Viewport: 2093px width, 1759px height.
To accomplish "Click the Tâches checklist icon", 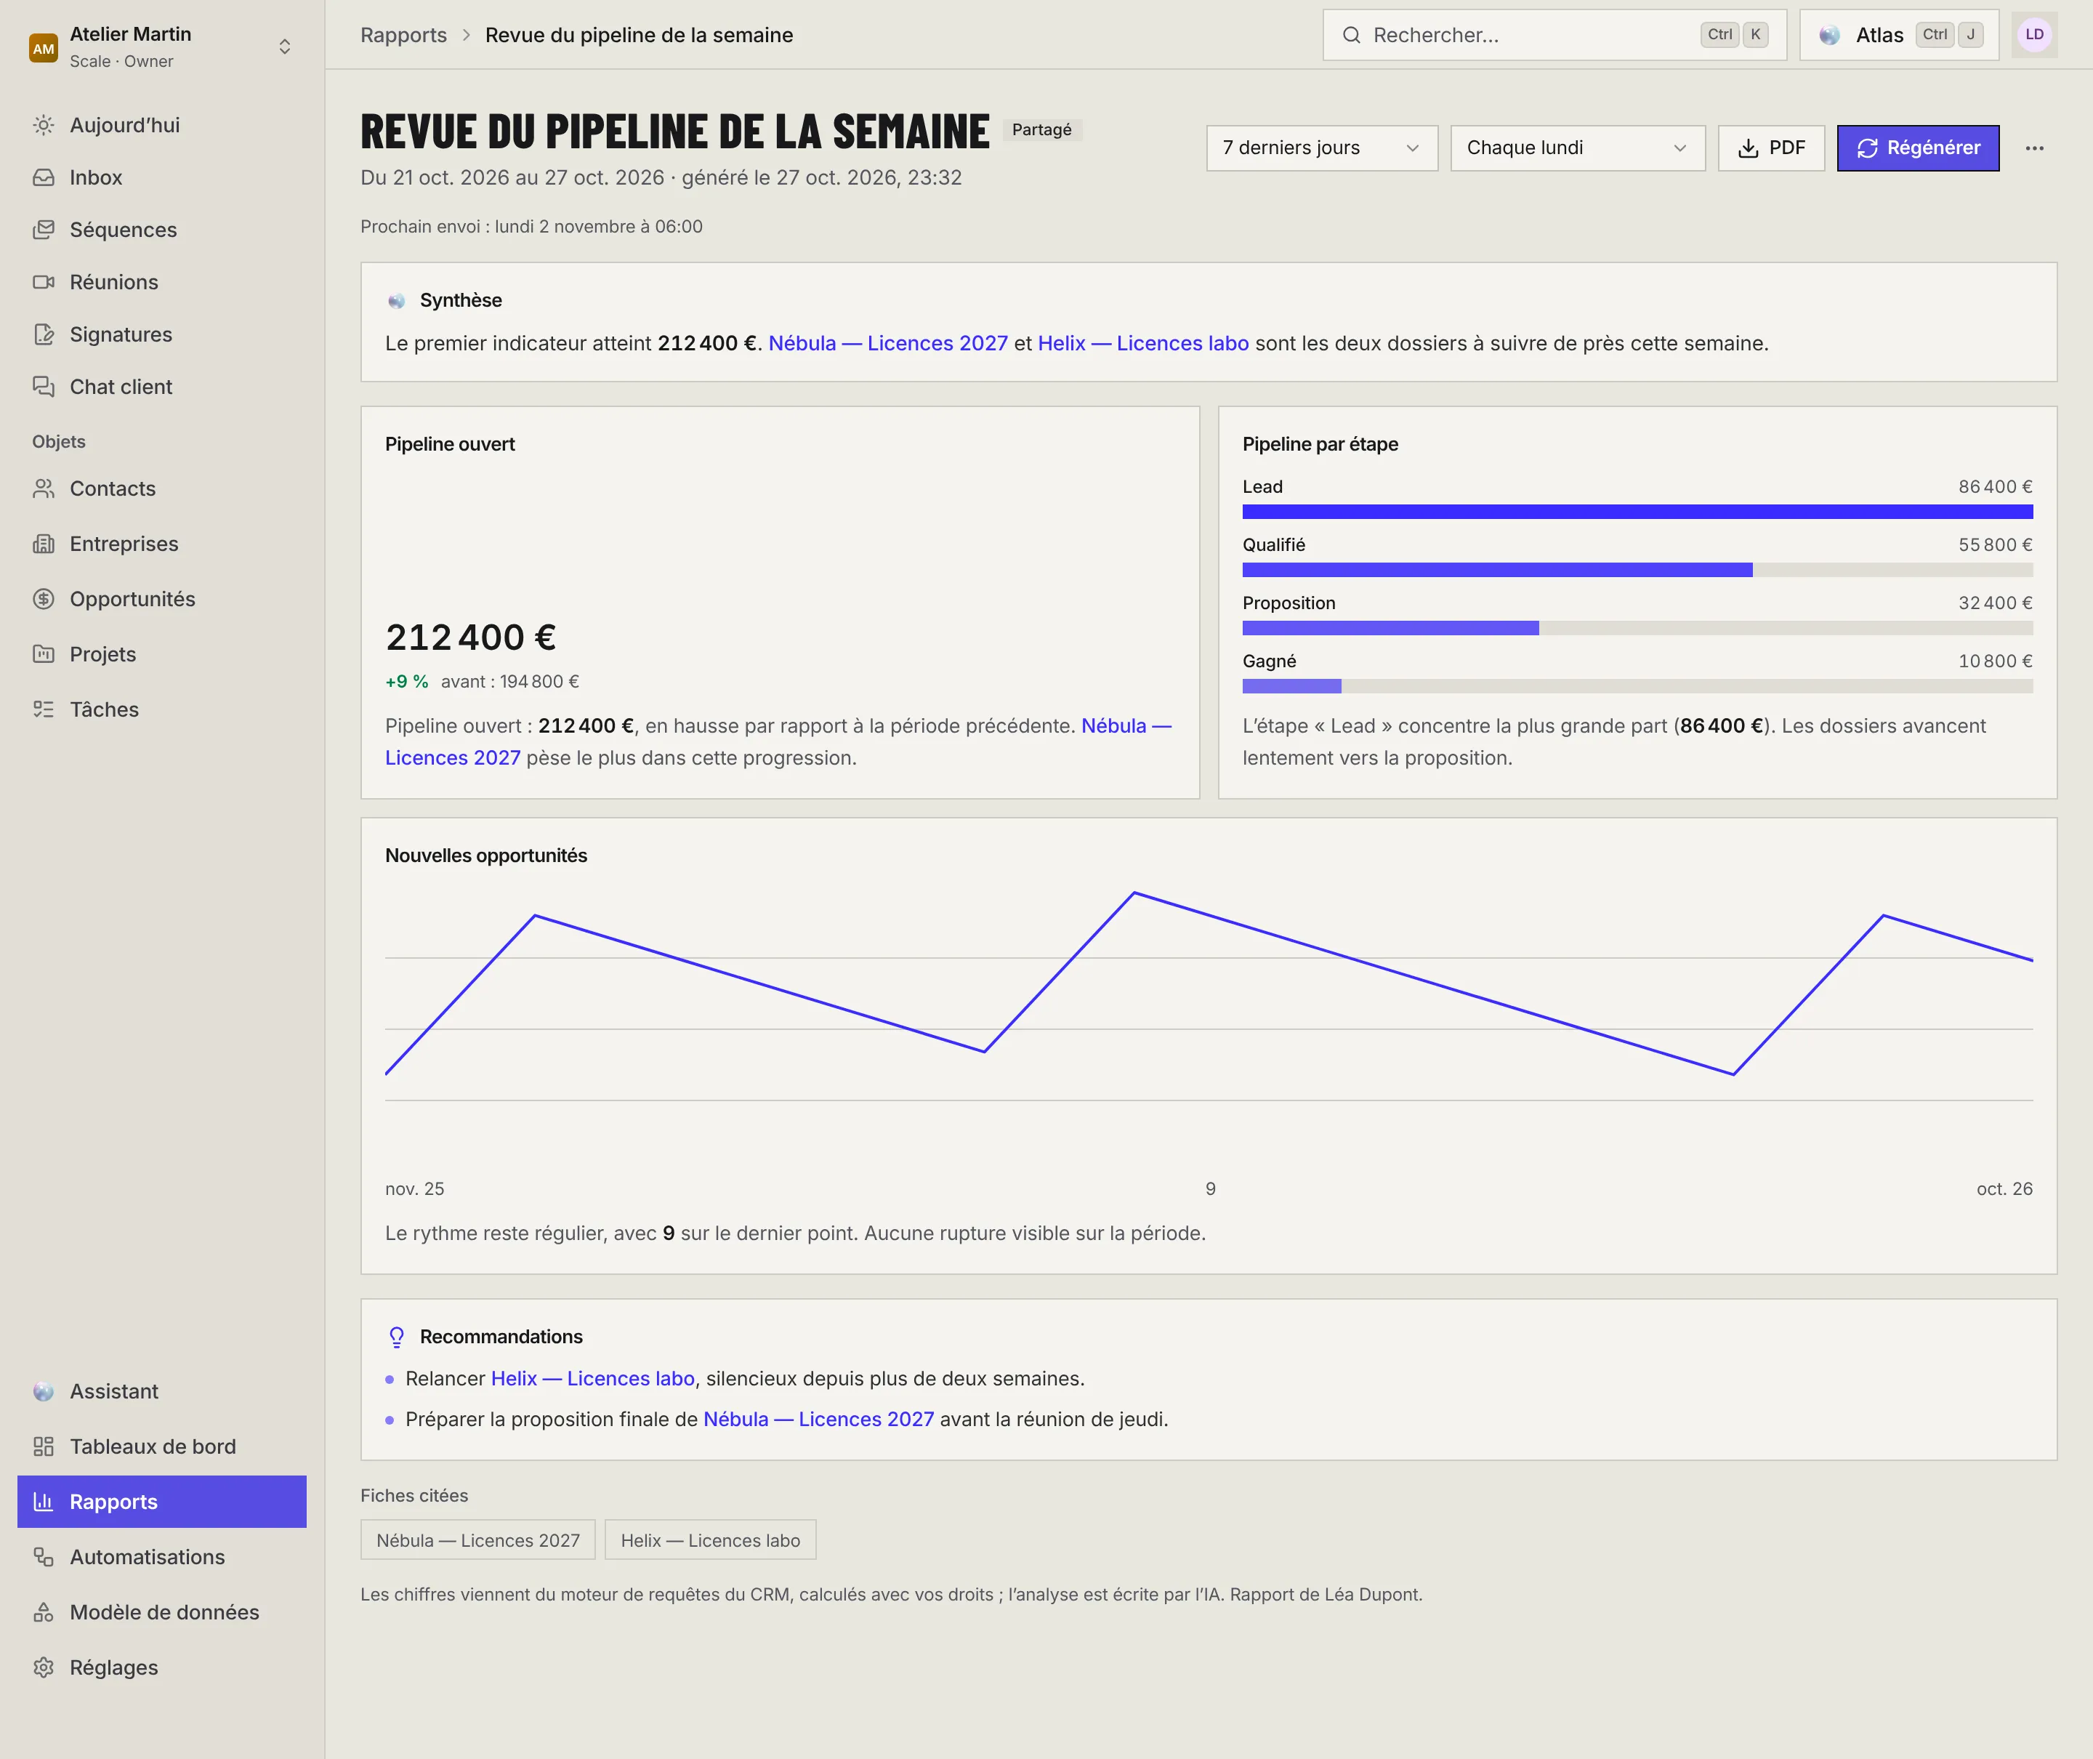I will tap(43, 710).
